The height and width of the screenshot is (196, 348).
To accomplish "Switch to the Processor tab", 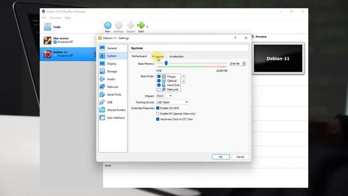I will pos(158,57).
